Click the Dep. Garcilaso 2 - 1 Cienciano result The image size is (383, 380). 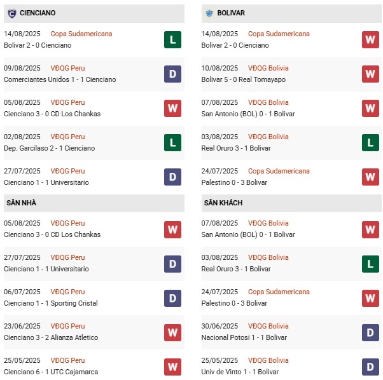tap(49, 148)
